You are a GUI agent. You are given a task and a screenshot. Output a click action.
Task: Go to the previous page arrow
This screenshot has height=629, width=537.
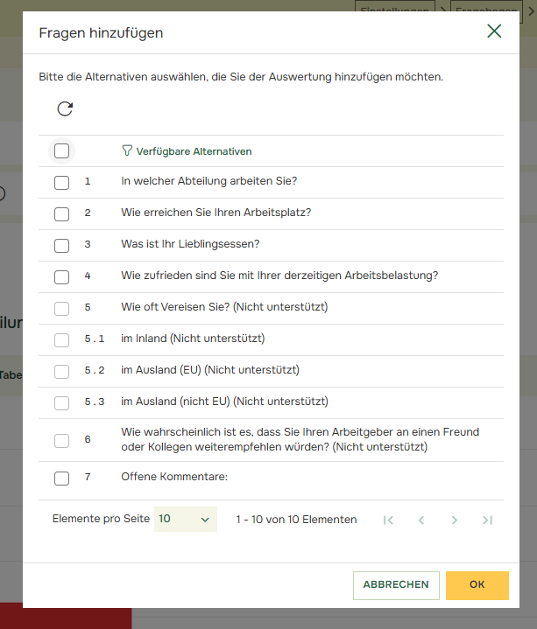pos(421,520)
